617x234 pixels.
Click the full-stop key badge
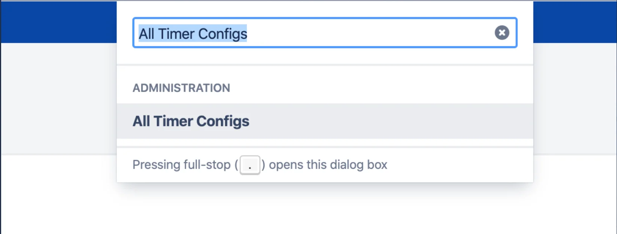click(x=250, y=165)
